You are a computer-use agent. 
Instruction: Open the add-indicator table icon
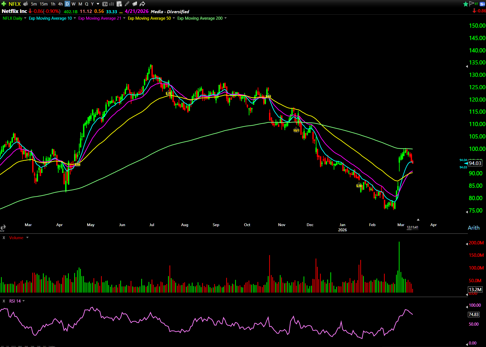tap(119, 4)
